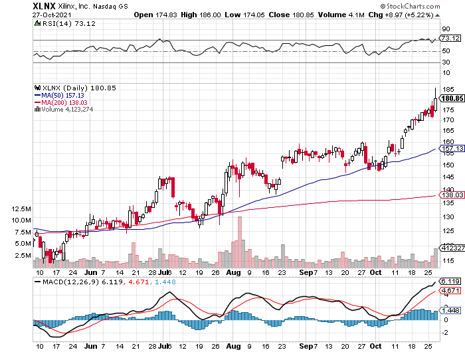The image size is (465, 352).
Task: Click the Aug label on price axis
Action: pyautogui.click(x=233, y=272)
